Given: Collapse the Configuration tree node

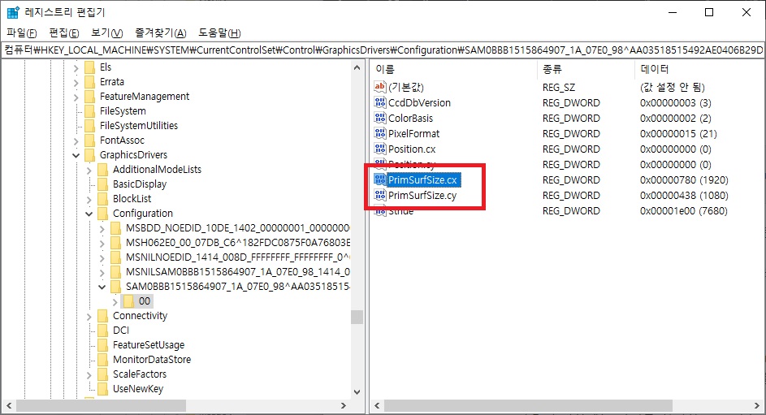Looking at the screenshot, I should 89,214.
